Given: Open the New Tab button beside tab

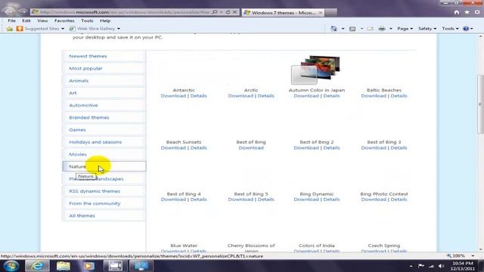Looking at the screenshot, I should point(330,12).
